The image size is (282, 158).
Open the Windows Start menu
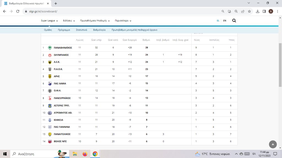click(x=5, y=154)
